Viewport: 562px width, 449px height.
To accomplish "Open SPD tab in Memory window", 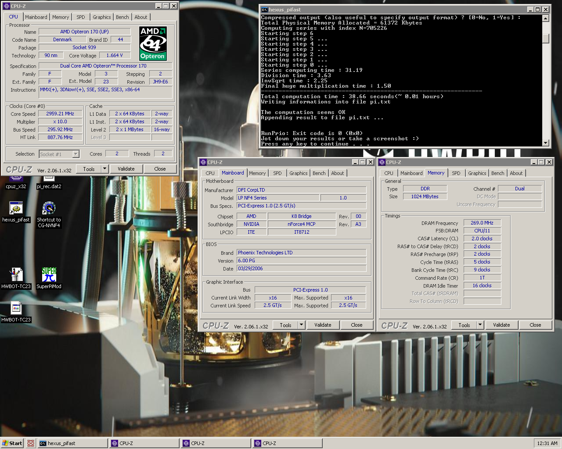I will [456, 173].
